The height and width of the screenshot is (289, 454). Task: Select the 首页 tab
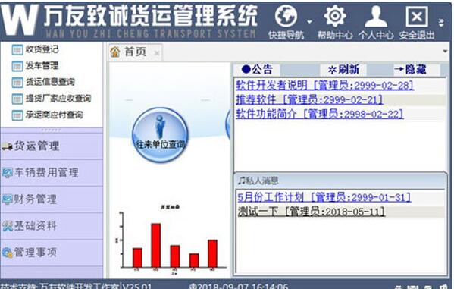click(131, 52)
